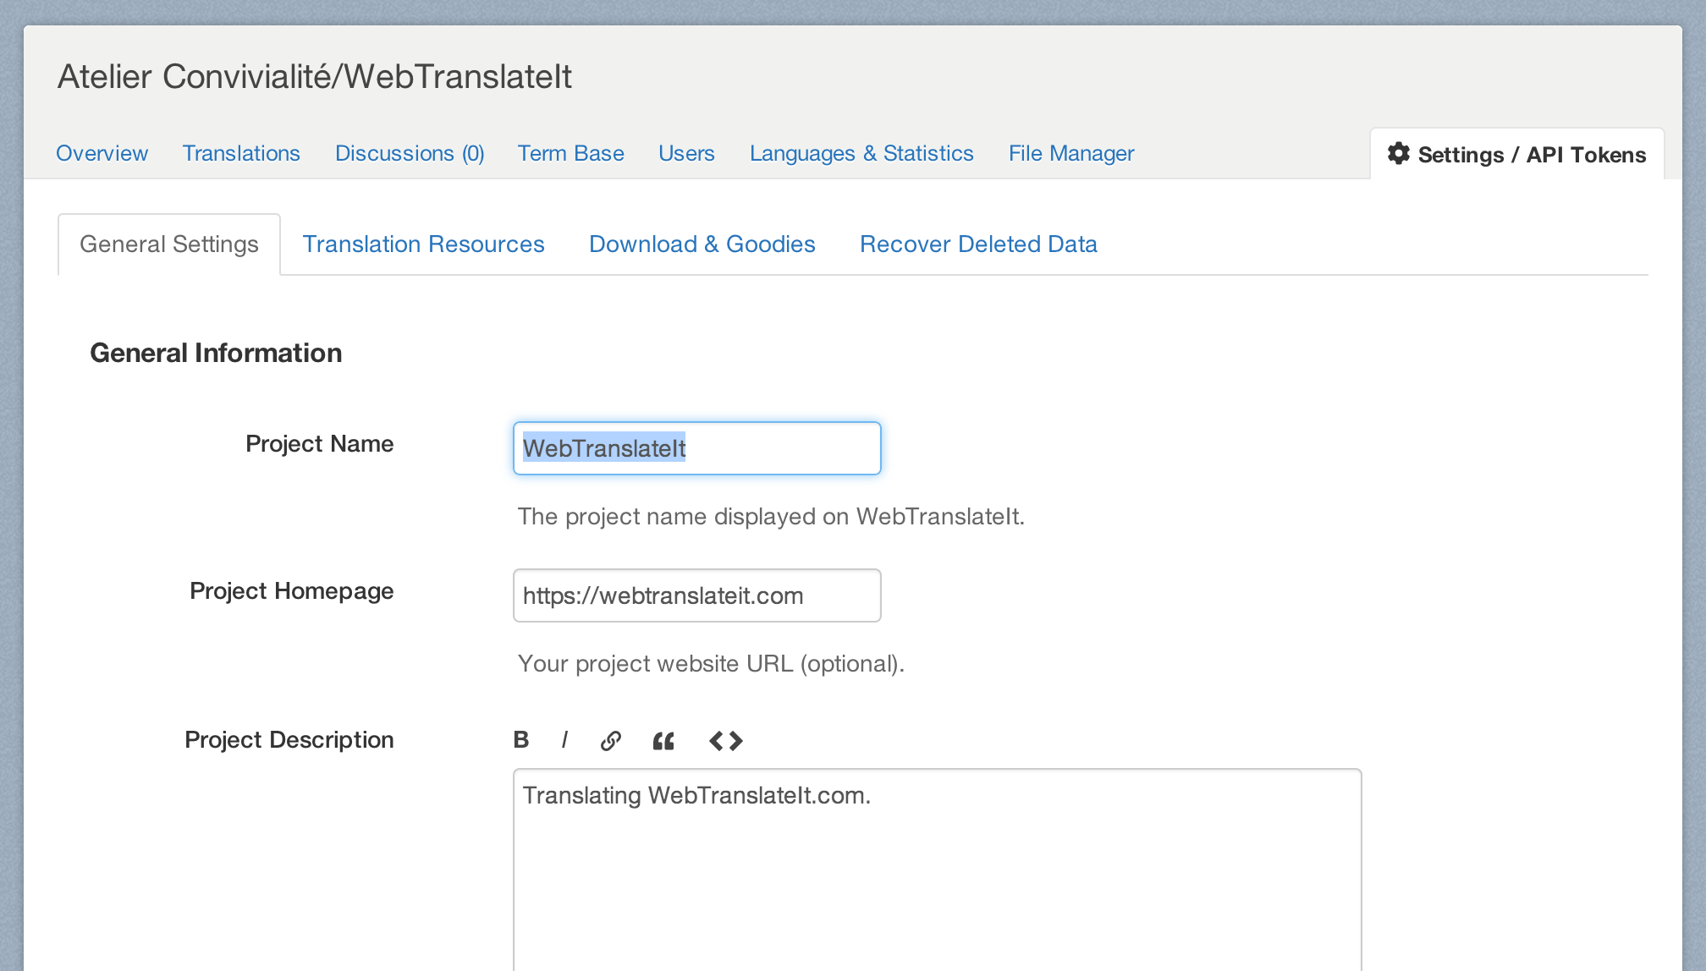Click the Settings gear icon
This screenshot has height=971, width=1706.
point(1399,154)
